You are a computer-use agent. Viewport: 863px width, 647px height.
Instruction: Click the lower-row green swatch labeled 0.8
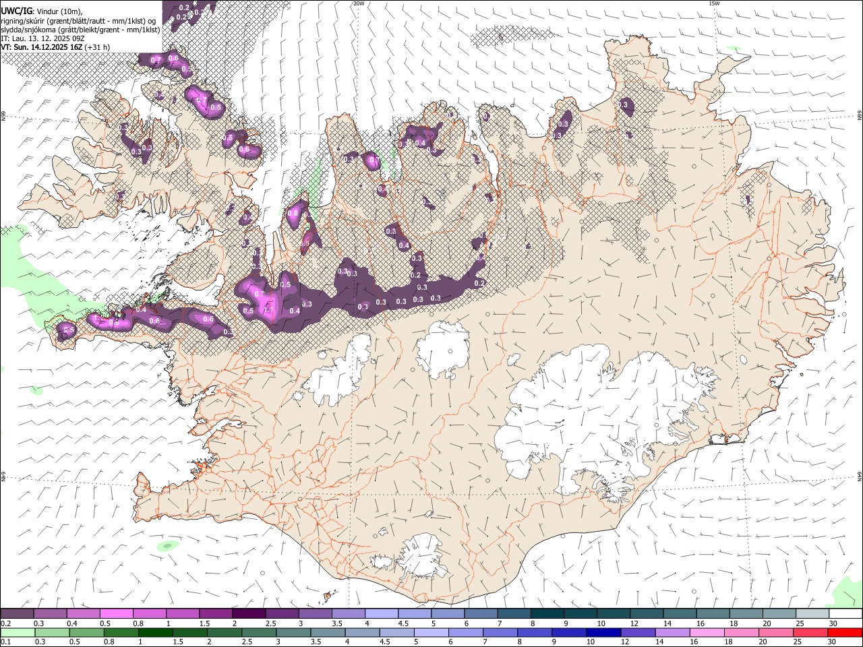tap(121, 633)
